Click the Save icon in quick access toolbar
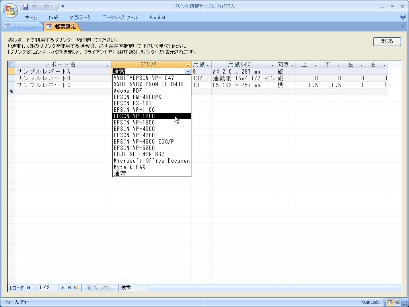409x307 pixels. click(26, 6)
